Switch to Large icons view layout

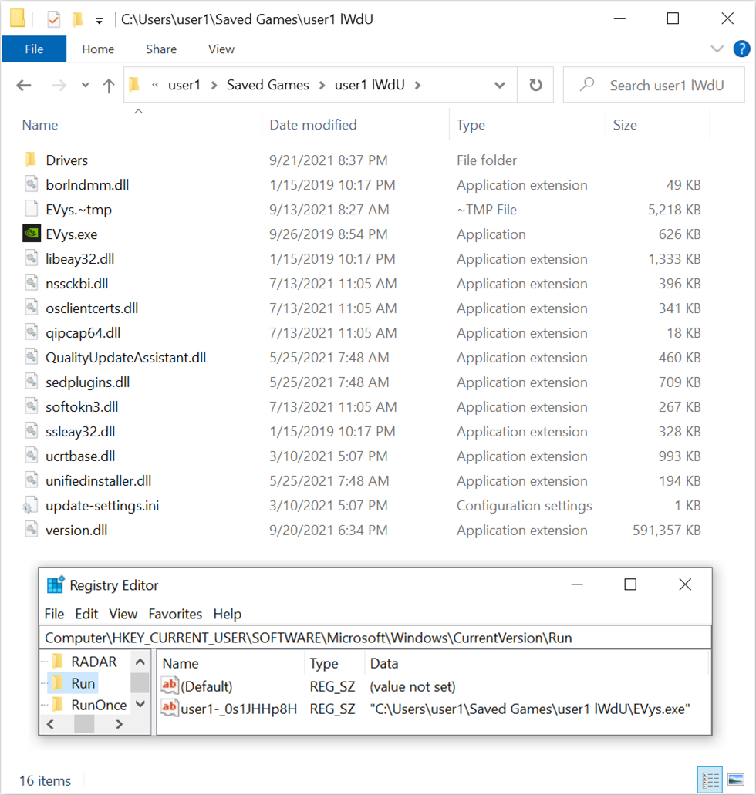pyautogui.click(x=736, y=780)
